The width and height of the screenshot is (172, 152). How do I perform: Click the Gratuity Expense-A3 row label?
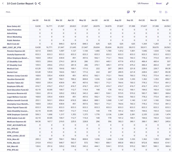(16, 54)
